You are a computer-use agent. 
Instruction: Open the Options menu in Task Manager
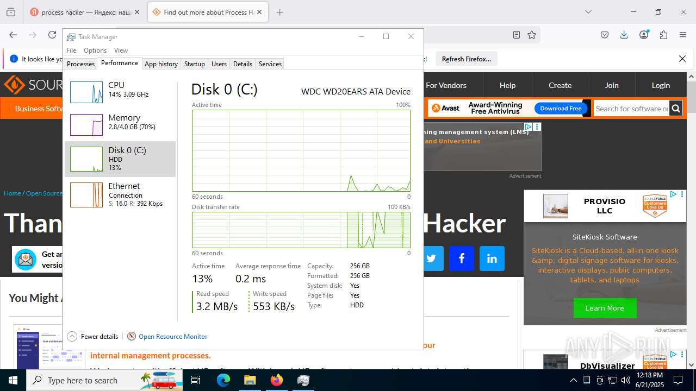coord(95,51)
